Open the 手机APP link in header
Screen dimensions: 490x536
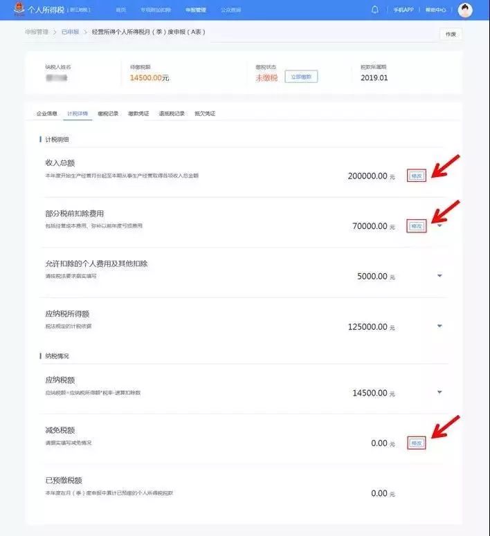[403, 10]
